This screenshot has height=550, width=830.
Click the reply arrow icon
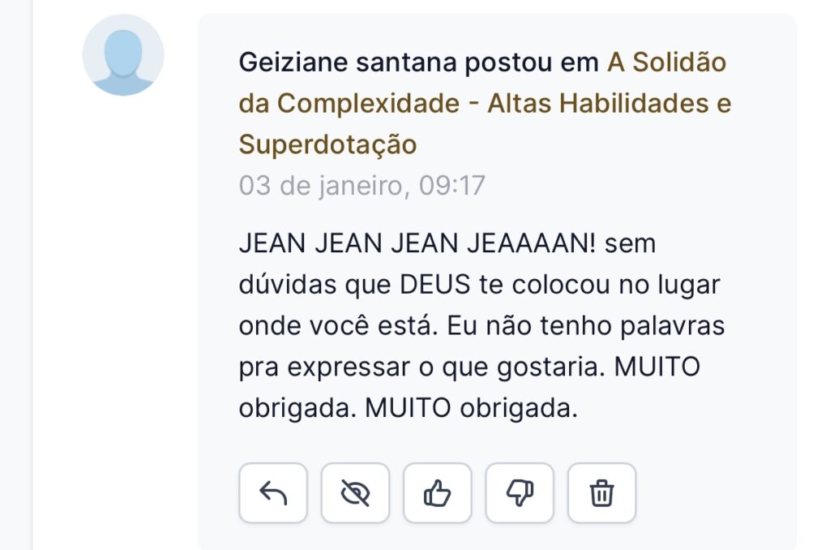tap(273, 493)
